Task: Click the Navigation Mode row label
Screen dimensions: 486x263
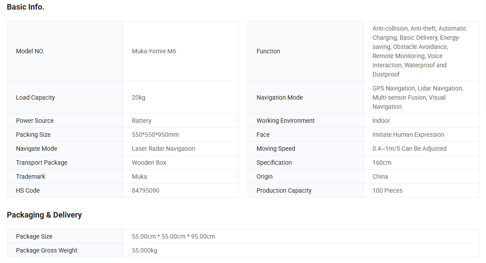Action: (x=280, y=97)
